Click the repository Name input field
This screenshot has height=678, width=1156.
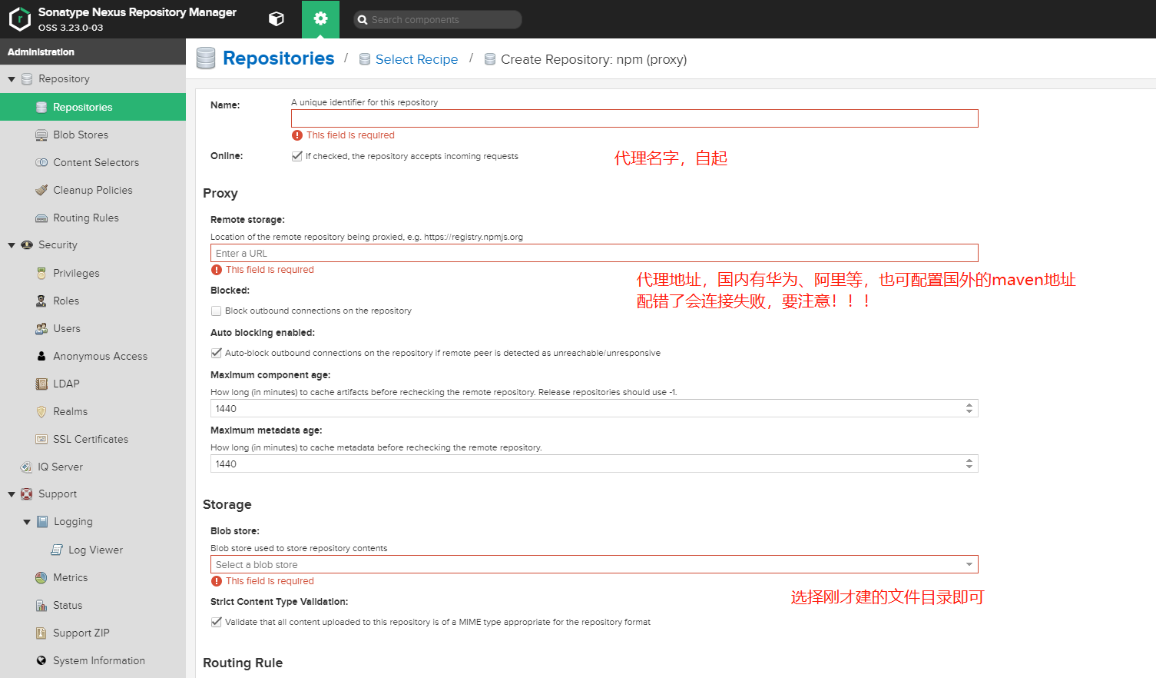[634, 118]
